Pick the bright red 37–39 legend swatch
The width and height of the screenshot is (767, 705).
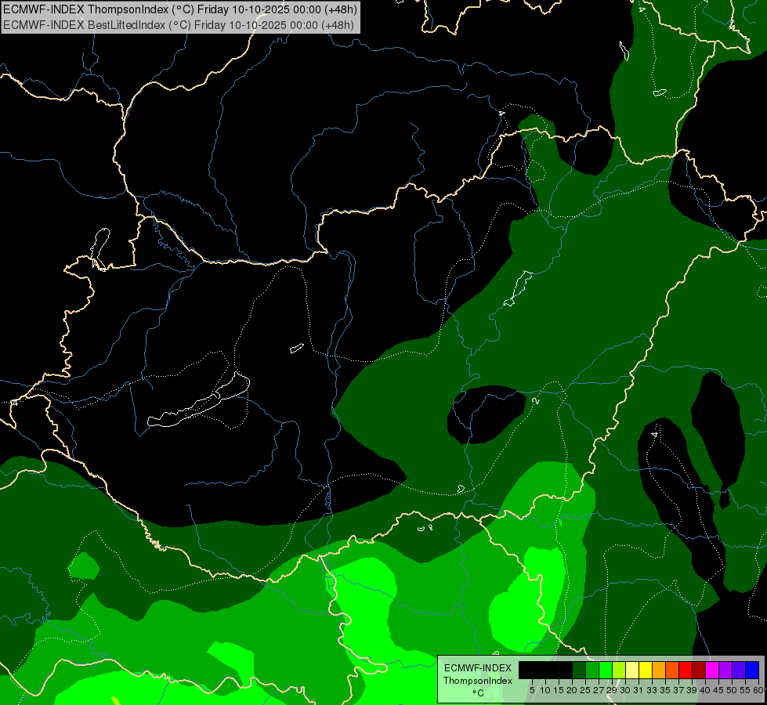pos(686,670)
